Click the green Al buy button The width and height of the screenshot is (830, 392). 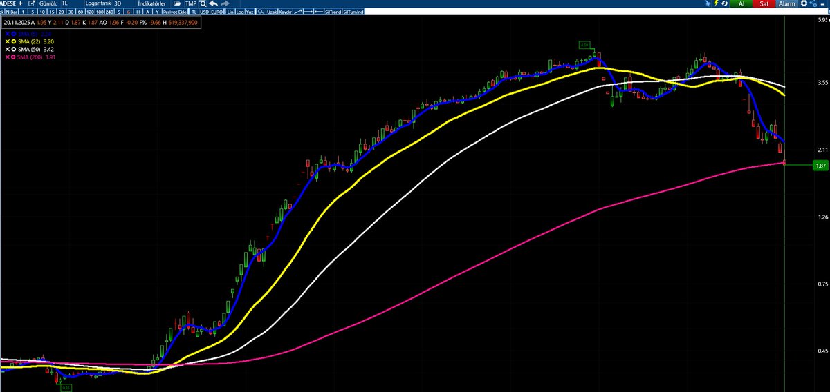741,3
